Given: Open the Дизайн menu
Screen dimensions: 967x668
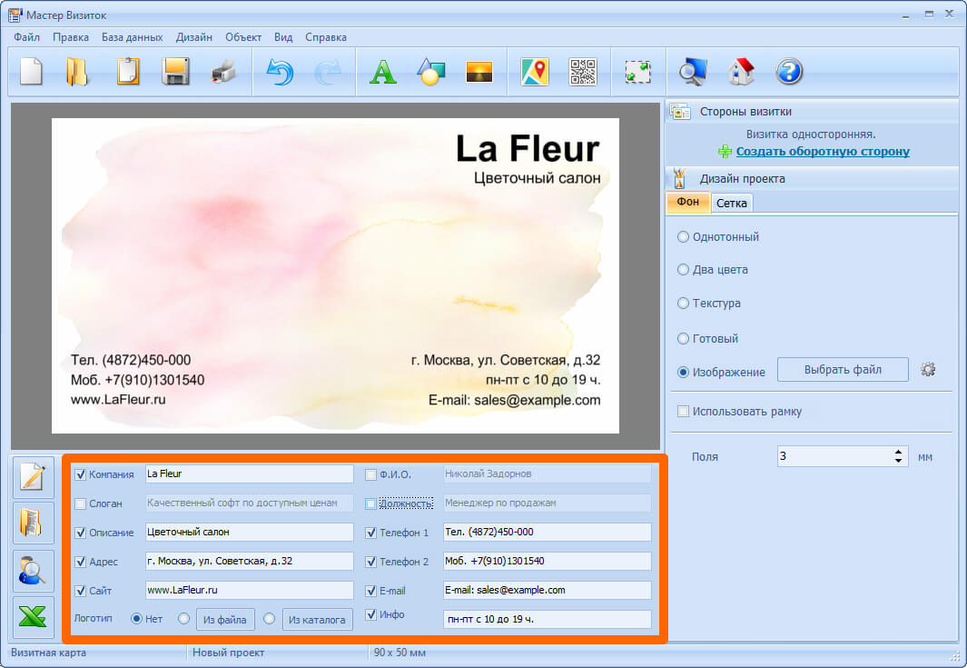Looking at the screenshot, I should click(x=194, y=37).
